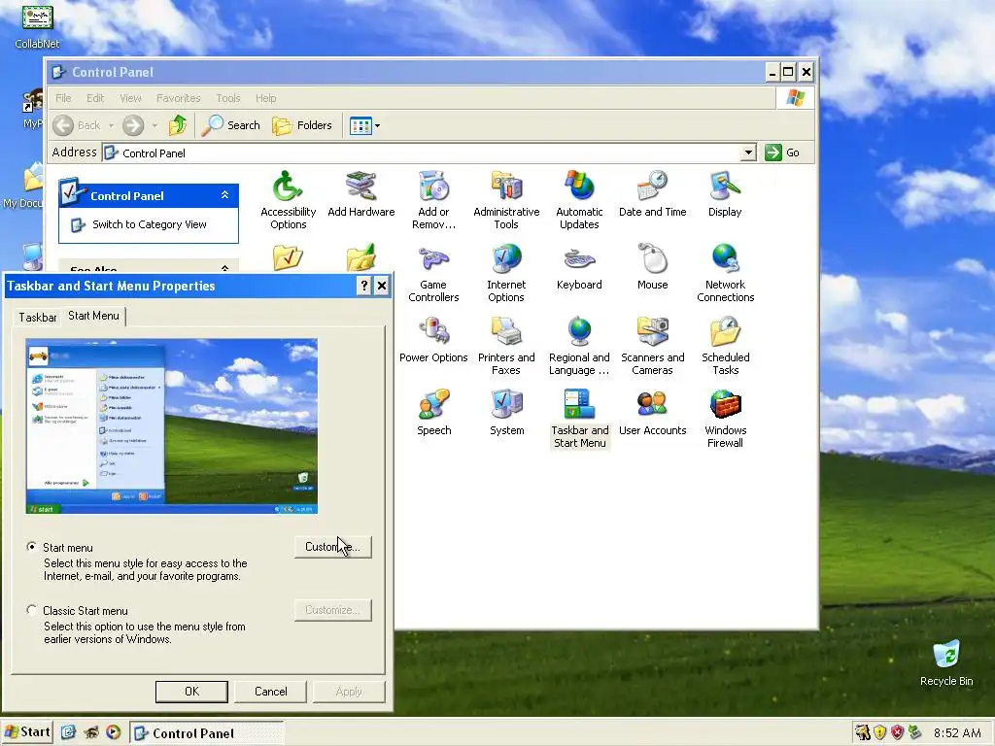Launch media player from Quick Launch
This screenshot has height=746, width=995.
click(x=113, y=732)
